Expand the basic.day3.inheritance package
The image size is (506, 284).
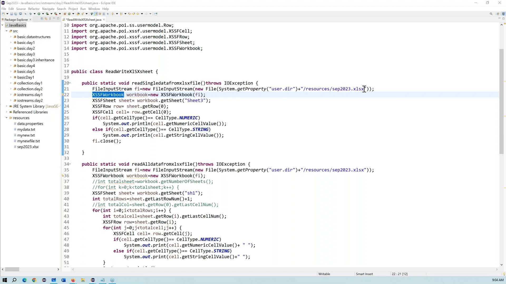[11, 60]
